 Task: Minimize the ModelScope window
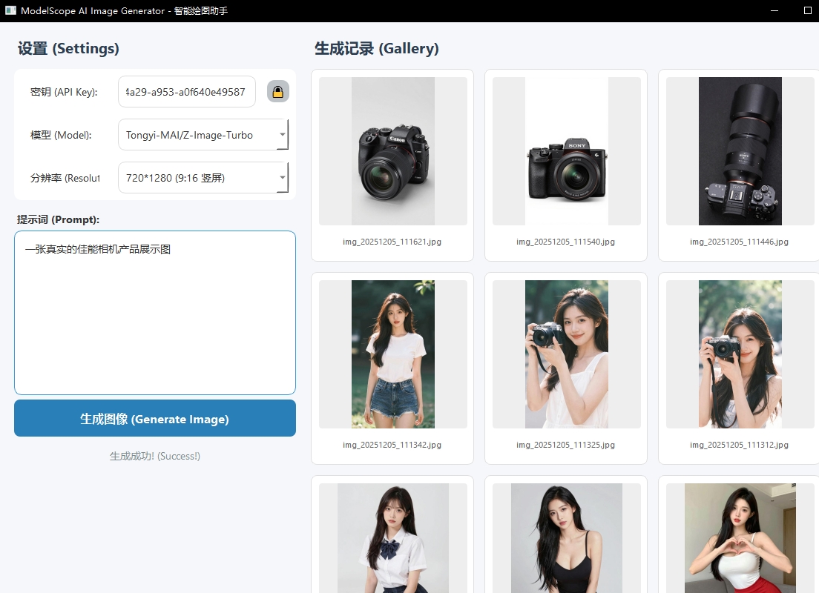[x=774, y=11]
